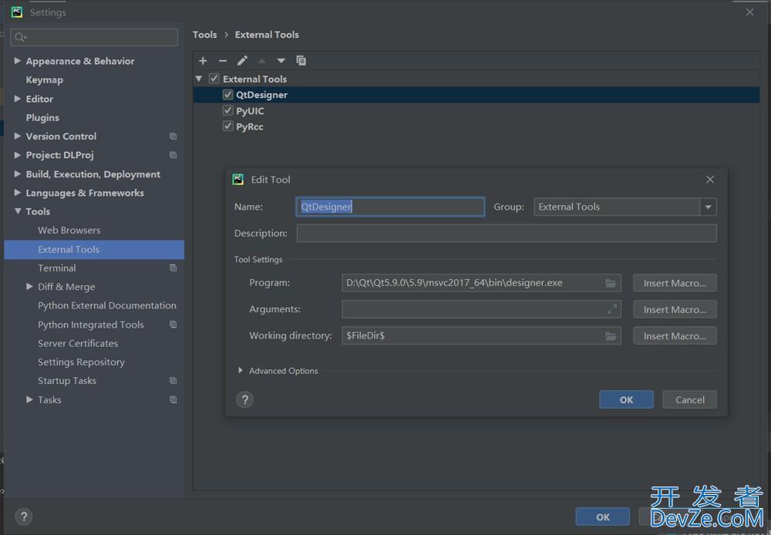Edit selected tool with pencil icon
Image resolution: width=771 pixels, height=535 pixels.
coord(242,60)
